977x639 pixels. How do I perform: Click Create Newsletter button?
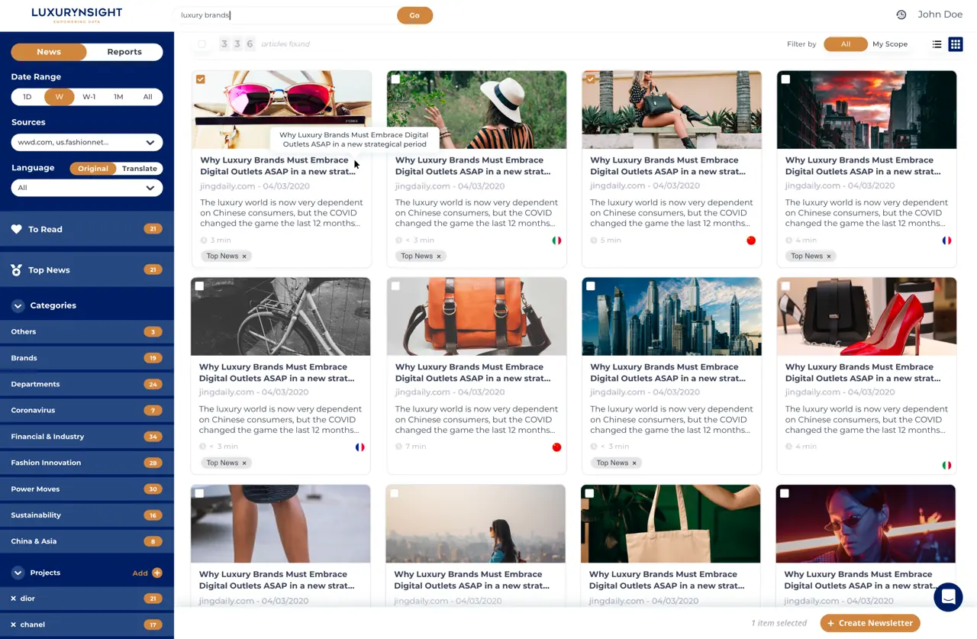pyautogui.click(x=869, y=623)
